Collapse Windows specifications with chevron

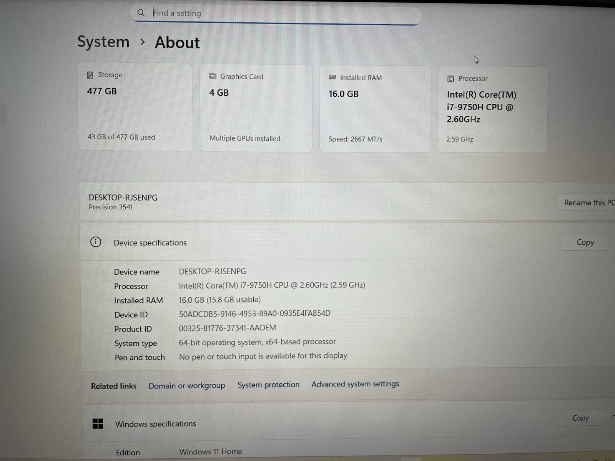pyautogui.click(x=612, y=417)
